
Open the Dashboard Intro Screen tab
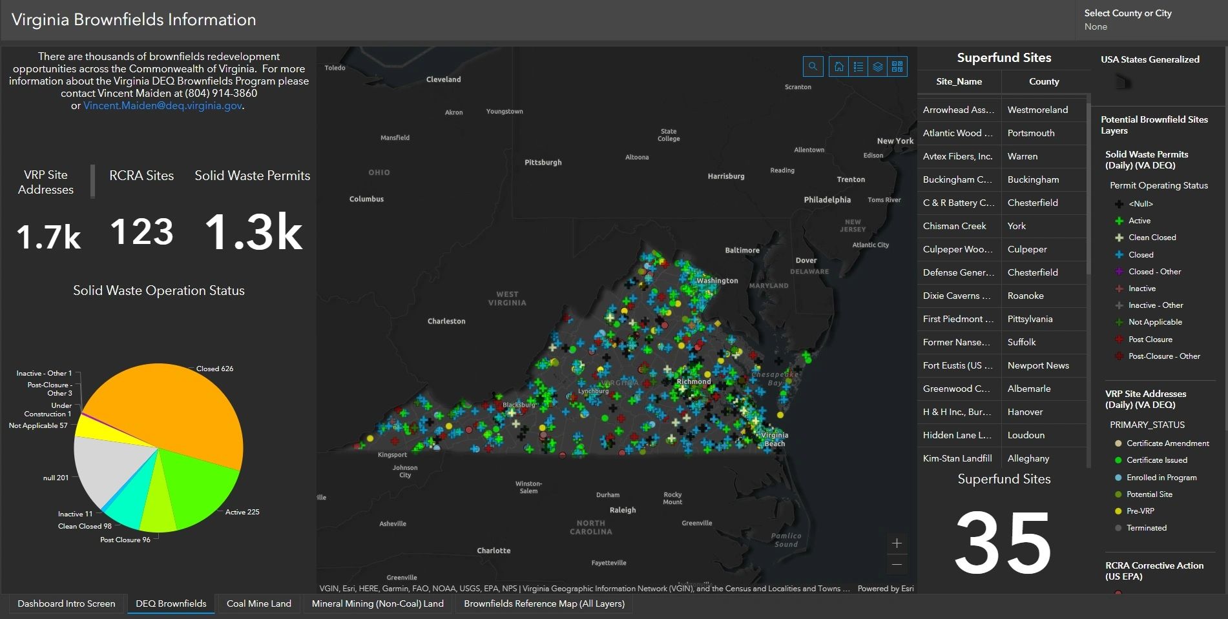[67, 604]
